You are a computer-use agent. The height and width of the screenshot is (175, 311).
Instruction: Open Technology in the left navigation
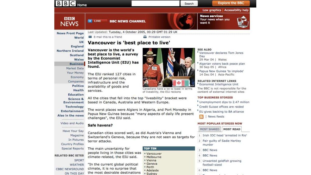(75, 107)
